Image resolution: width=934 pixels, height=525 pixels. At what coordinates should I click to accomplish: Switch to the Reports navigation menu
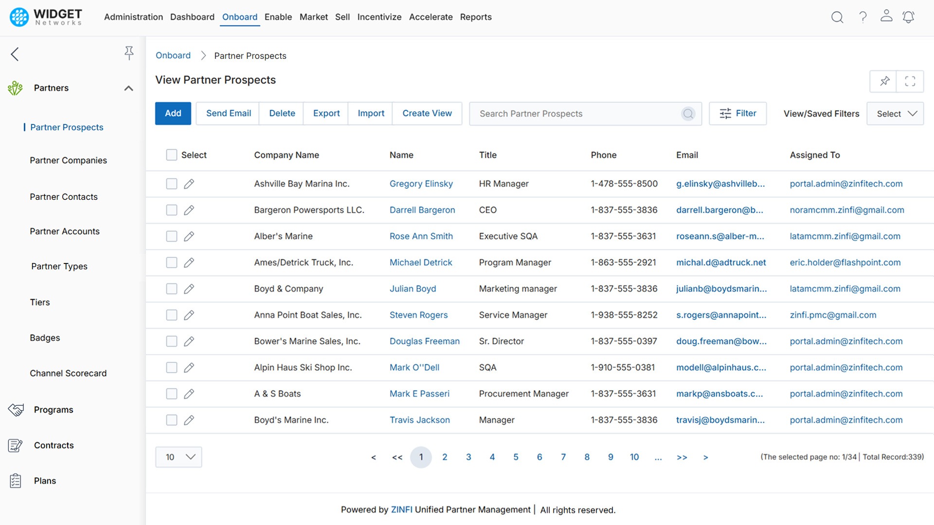pyautogui.click(x=476, y=17)
